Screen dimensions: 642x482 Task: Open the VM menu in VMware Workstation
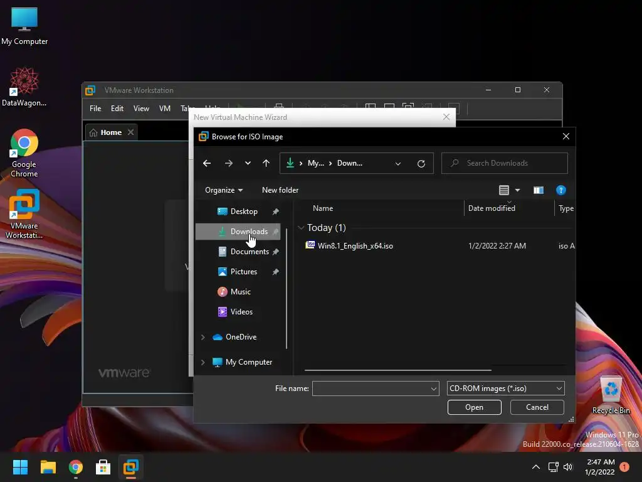[165, 109]
